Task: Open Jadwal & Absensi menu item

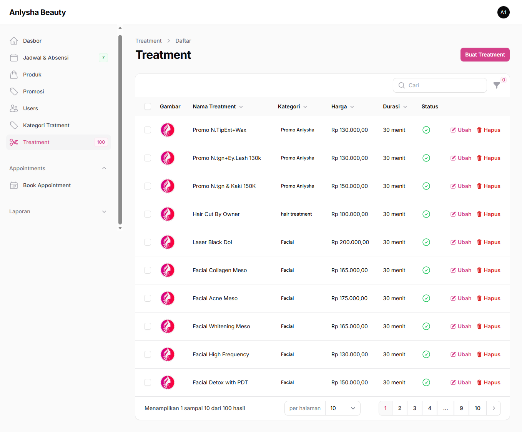Action: pos(46,58)
